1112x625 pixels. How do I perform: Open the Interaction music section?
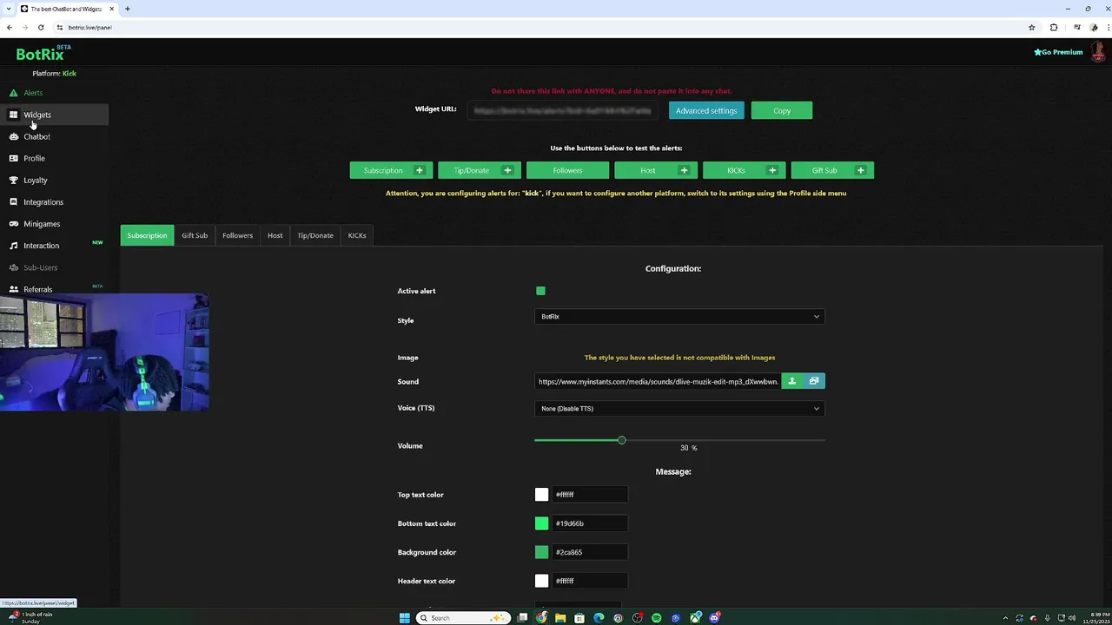[42, 246]
